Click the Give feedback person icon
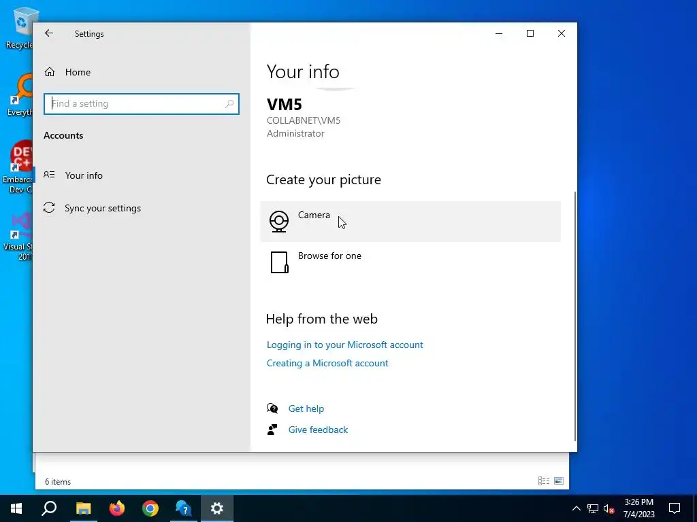 coord(272,430)
